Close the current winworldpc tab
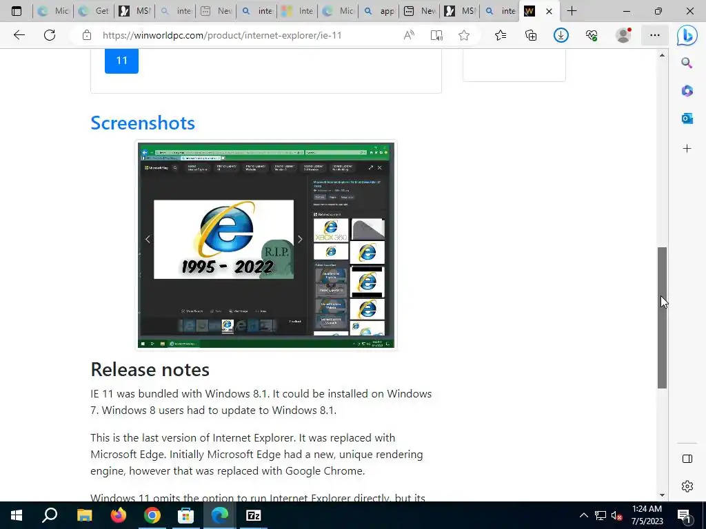Viewport: 706px width, 529px height. click(549, 12)
